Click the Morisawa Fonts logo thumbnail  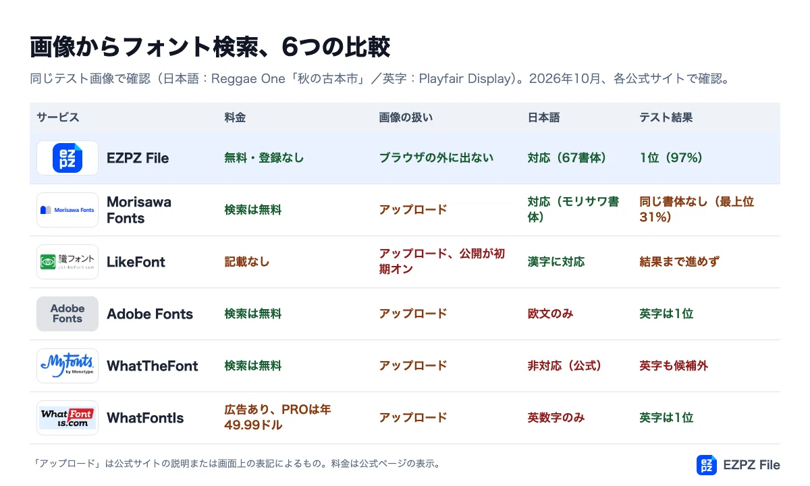(x=67, y=210)
